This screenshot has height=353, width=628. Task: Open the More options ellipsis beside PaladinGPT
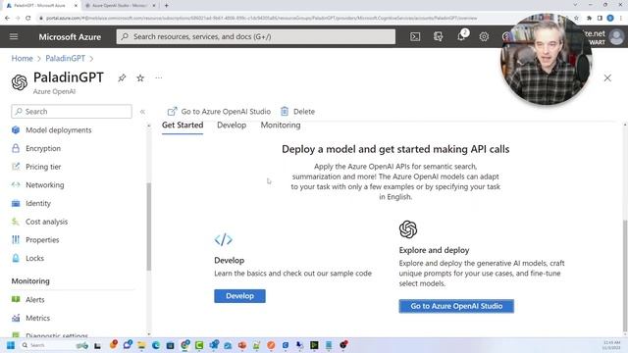tap(159, 77)
